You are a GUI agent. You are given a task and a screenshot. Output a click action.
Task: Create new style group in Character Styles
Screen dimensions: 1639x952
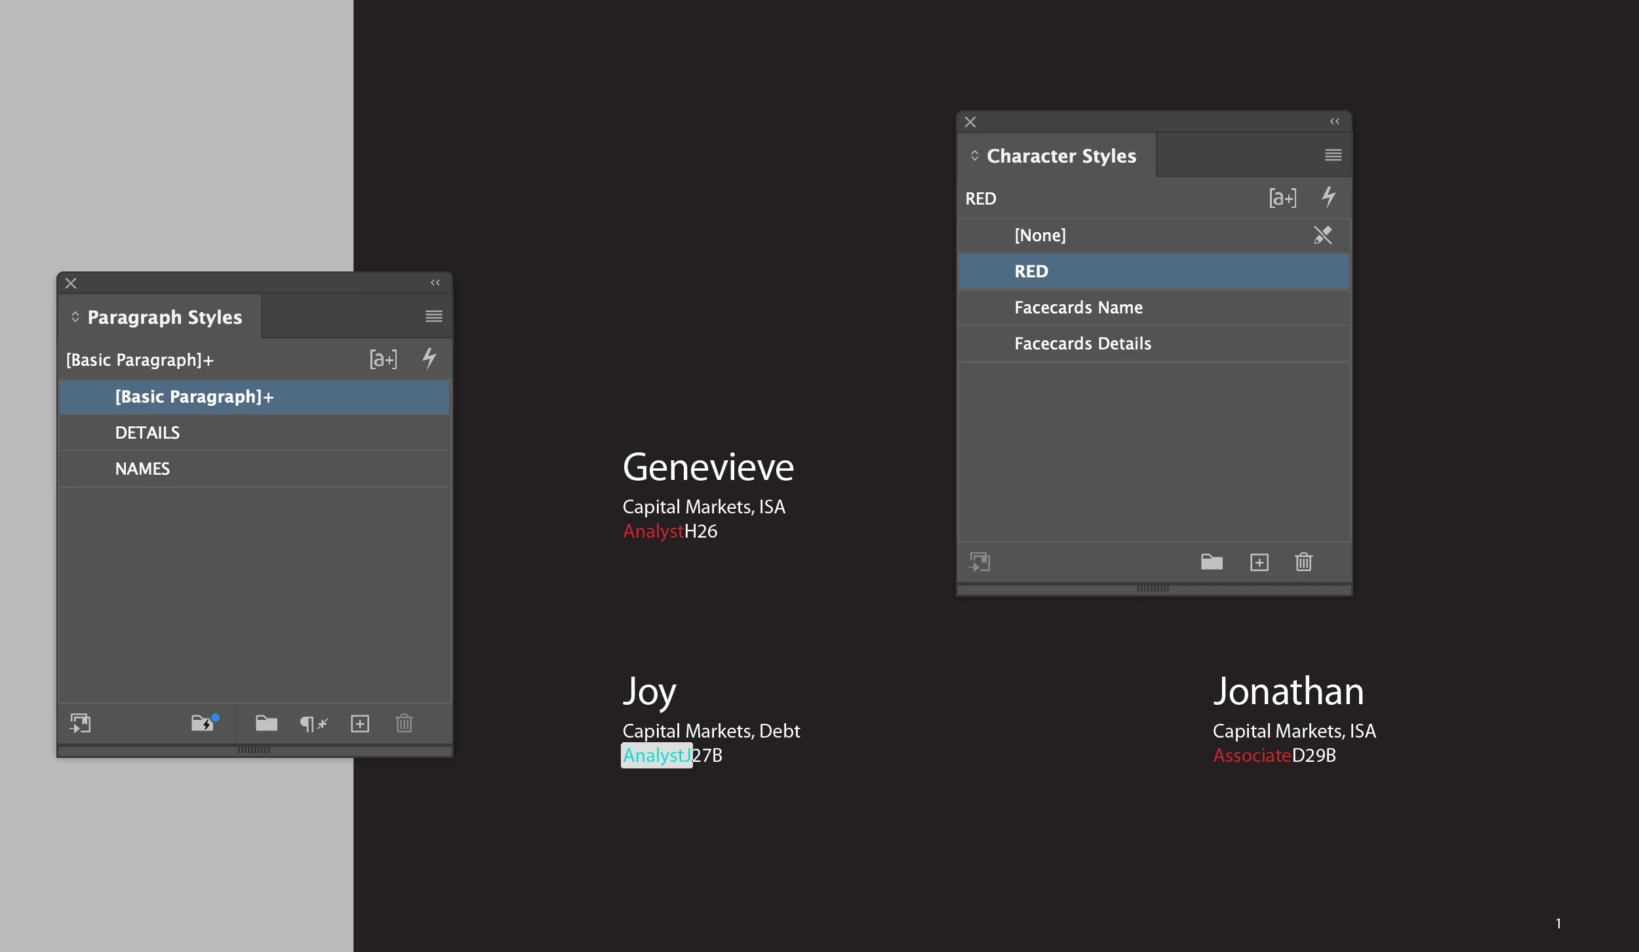pyautogui.click(x=1212, y=562)
